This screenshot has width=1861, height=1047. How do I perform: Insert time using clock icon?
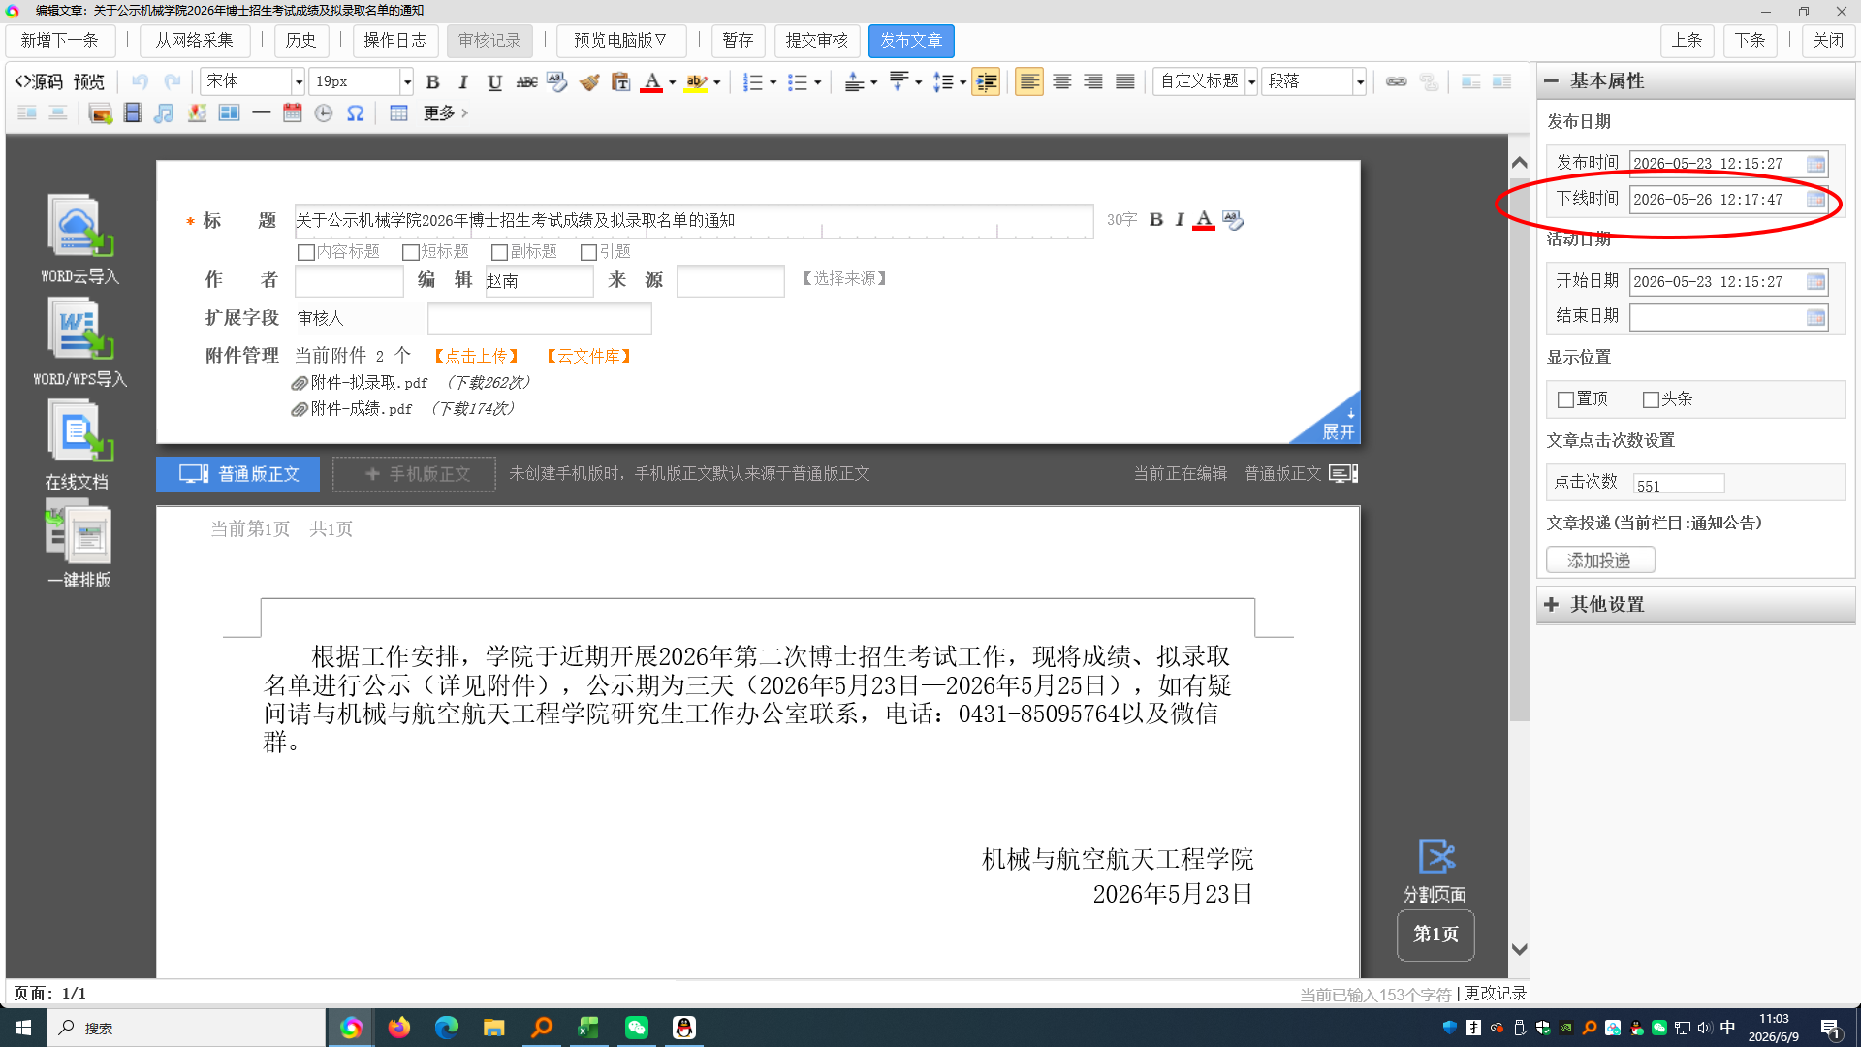pos(324,113)
